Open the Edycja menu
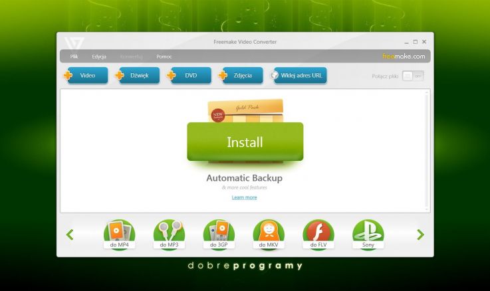This screenshot has width=490, height=291. click(x=99, y=56)
